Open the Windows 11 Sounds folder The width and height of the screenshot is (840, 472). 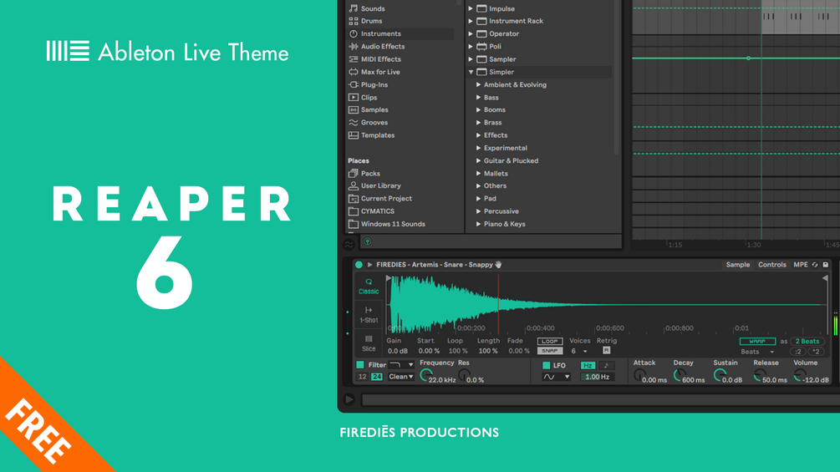[x=387, y=224]
